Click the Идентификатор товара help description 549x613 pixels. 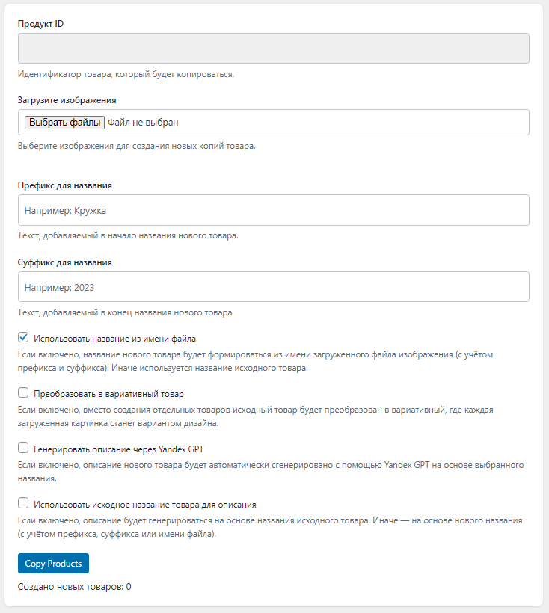[x=126, y=74]
